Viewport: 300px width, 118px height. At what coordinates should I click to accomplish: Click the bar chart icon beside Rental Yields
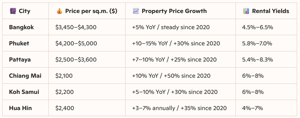click(x=246, y=11)
